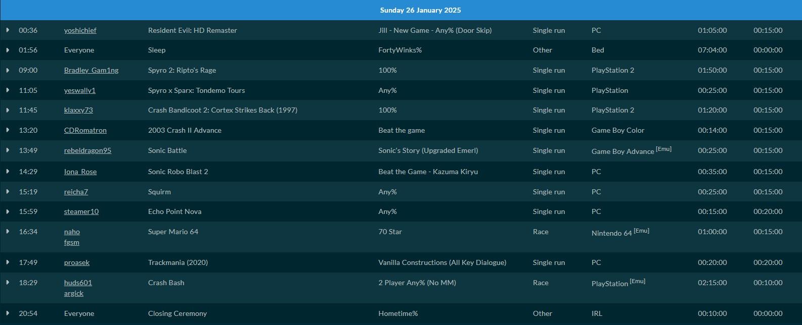Click the Beat the game category text
Image resolution: width=802 pixels, height=325 pixels.
click(x=402, y=130)
